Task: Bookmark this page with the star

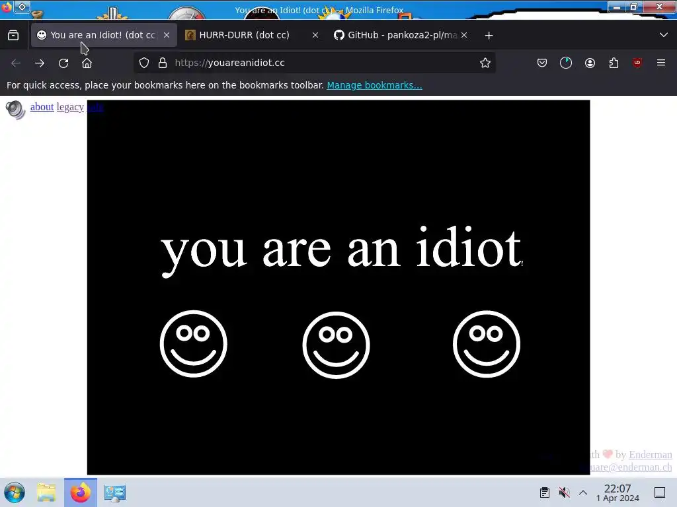Action: pyautogui.click(x=485, y=63)
